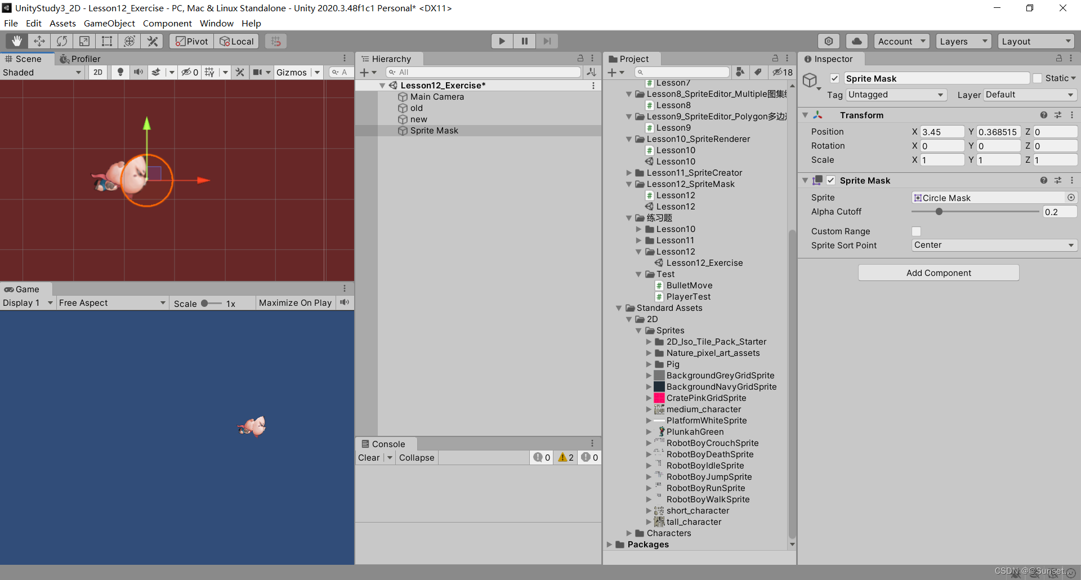Select the Rotate tool
Screen dimensions: 1081x580
pyautogui.click(x=62, y=41)
